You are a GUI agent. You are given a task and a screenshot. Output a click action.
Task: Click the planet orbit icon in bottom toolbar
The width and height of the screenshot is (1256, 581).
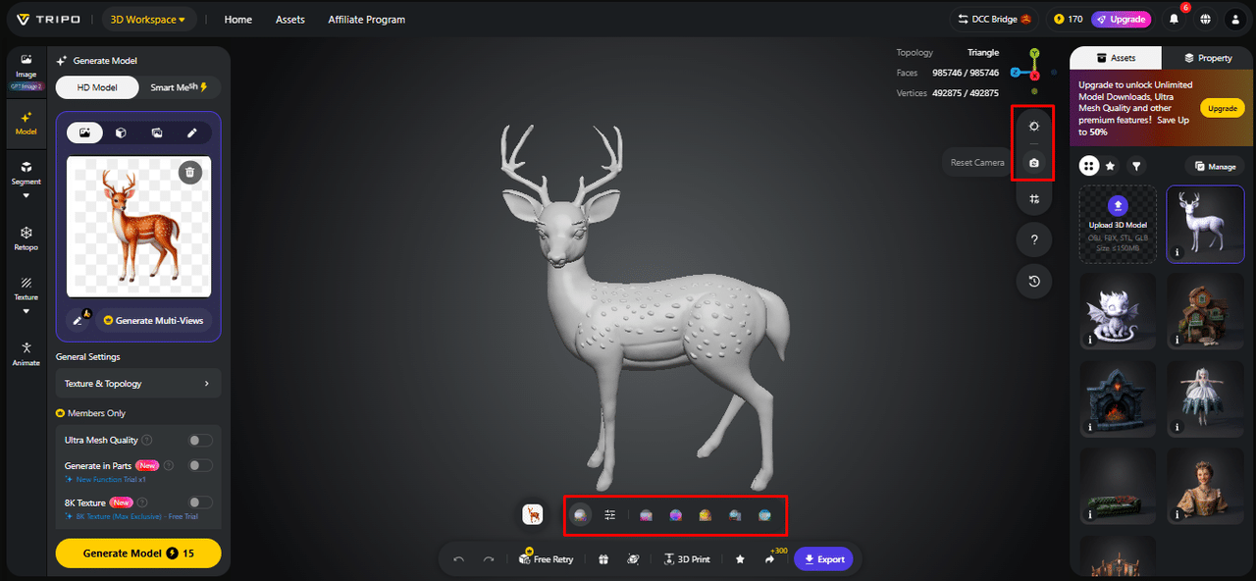[633, 559]
